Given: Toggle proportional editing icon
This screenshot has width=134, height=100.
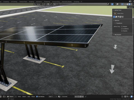Looking at the screenshot, I should (x=55, y=4).
